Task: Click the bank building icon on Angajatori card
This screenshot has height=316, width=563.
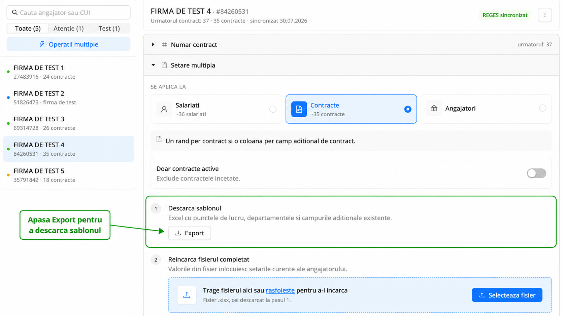Action: (x=434, y=108)
